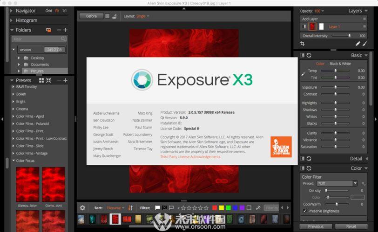
Task: Switch to the Black & White tab
Action: [340, 64]
